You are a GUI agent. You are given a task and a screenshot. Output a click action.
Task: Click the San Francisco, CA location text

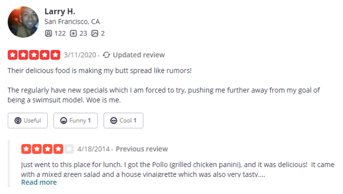(x=72, y=22)
